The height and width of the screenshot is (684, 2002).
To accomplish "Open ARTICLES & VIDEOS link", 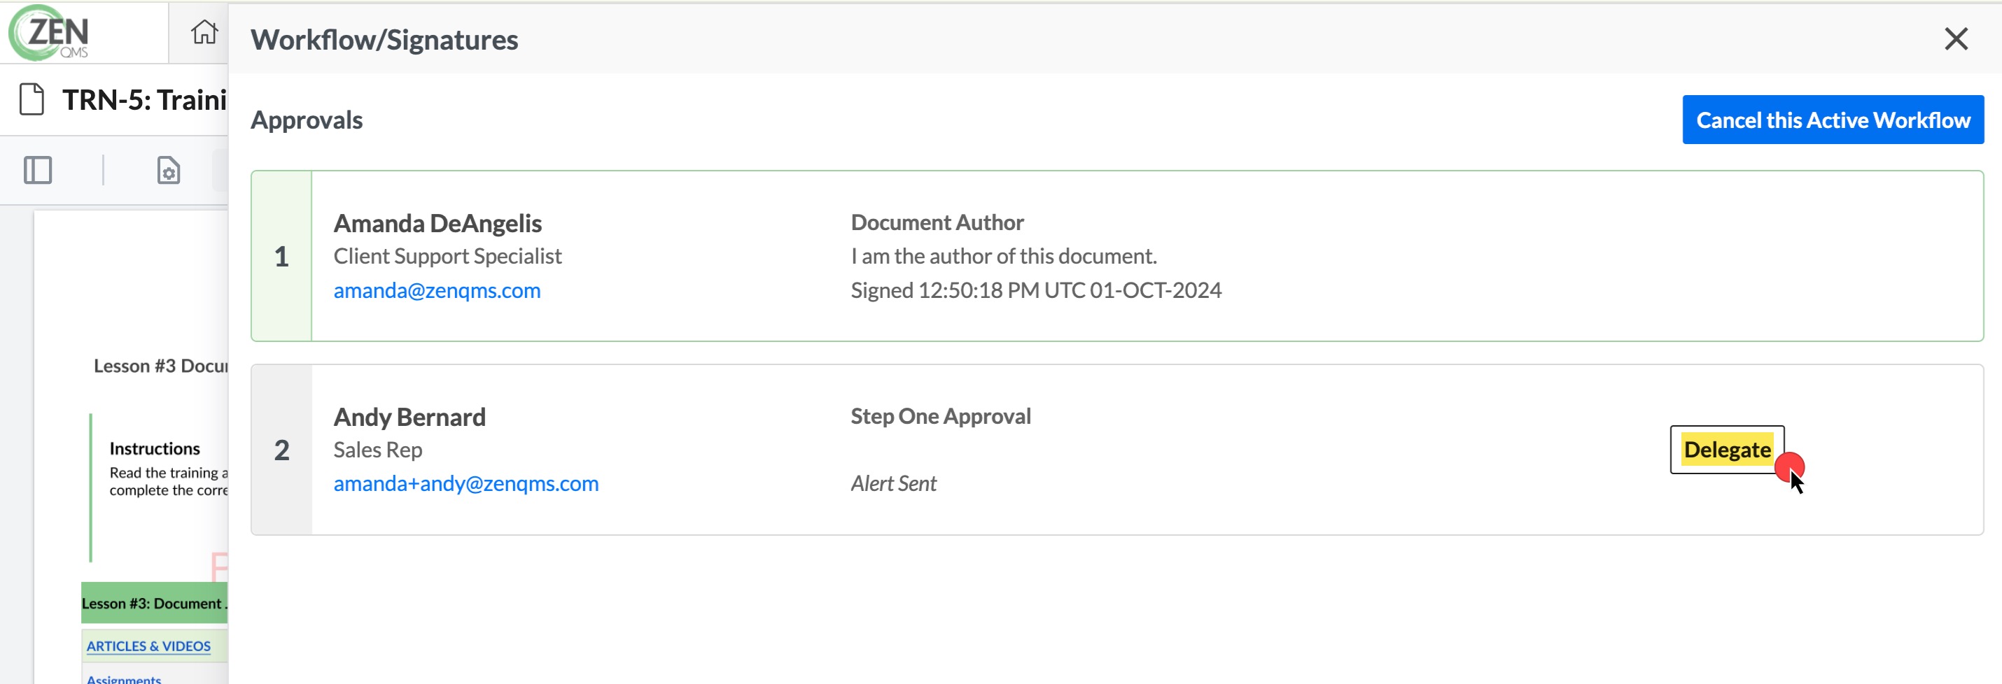I will (x=148, y=646).
